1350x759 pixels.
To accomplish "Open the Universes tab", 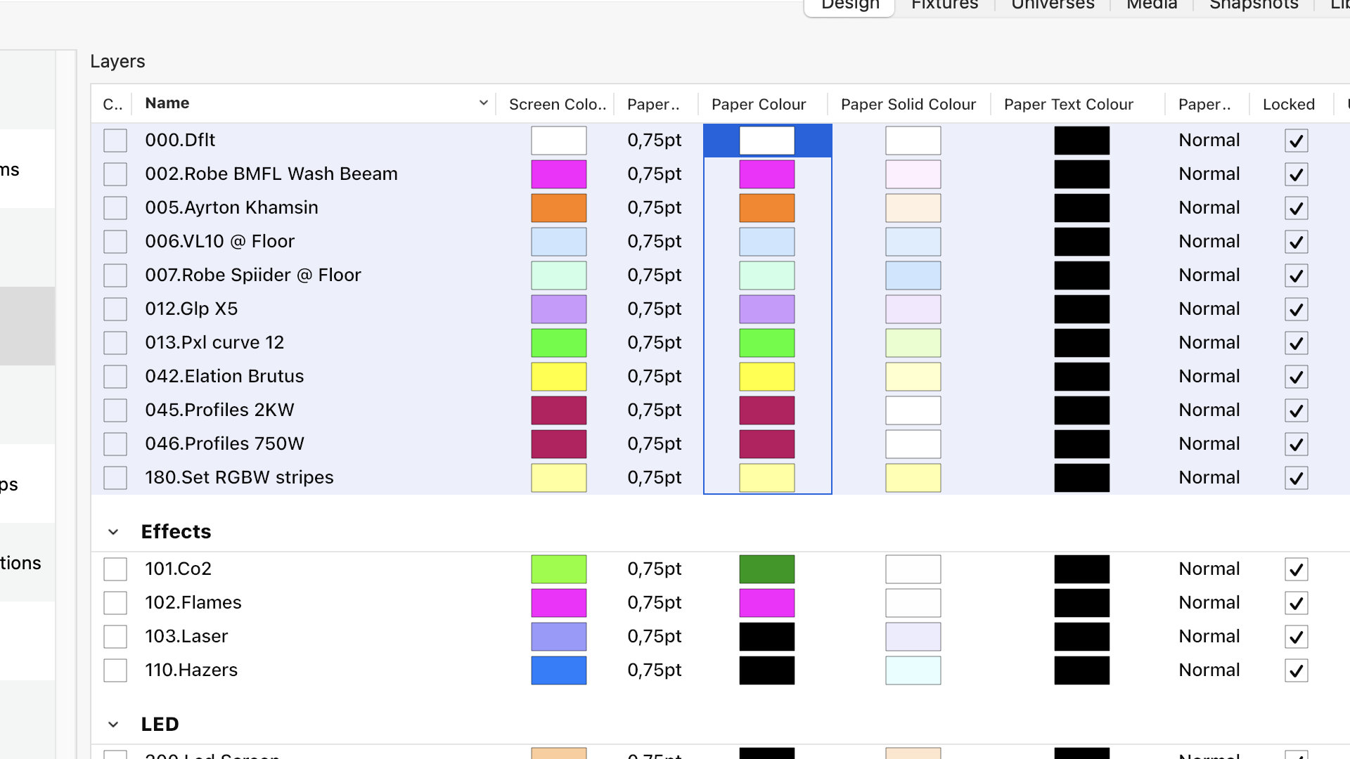I will (1053, 5).
